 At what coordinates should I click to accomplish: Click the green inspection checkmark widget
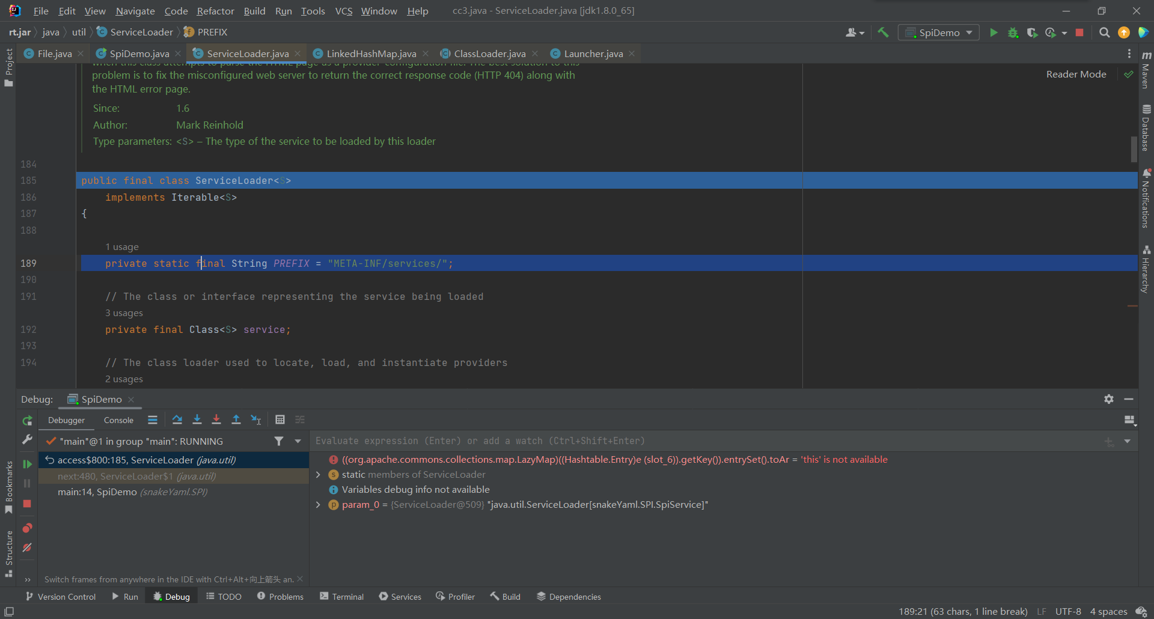pos(1129,75)
